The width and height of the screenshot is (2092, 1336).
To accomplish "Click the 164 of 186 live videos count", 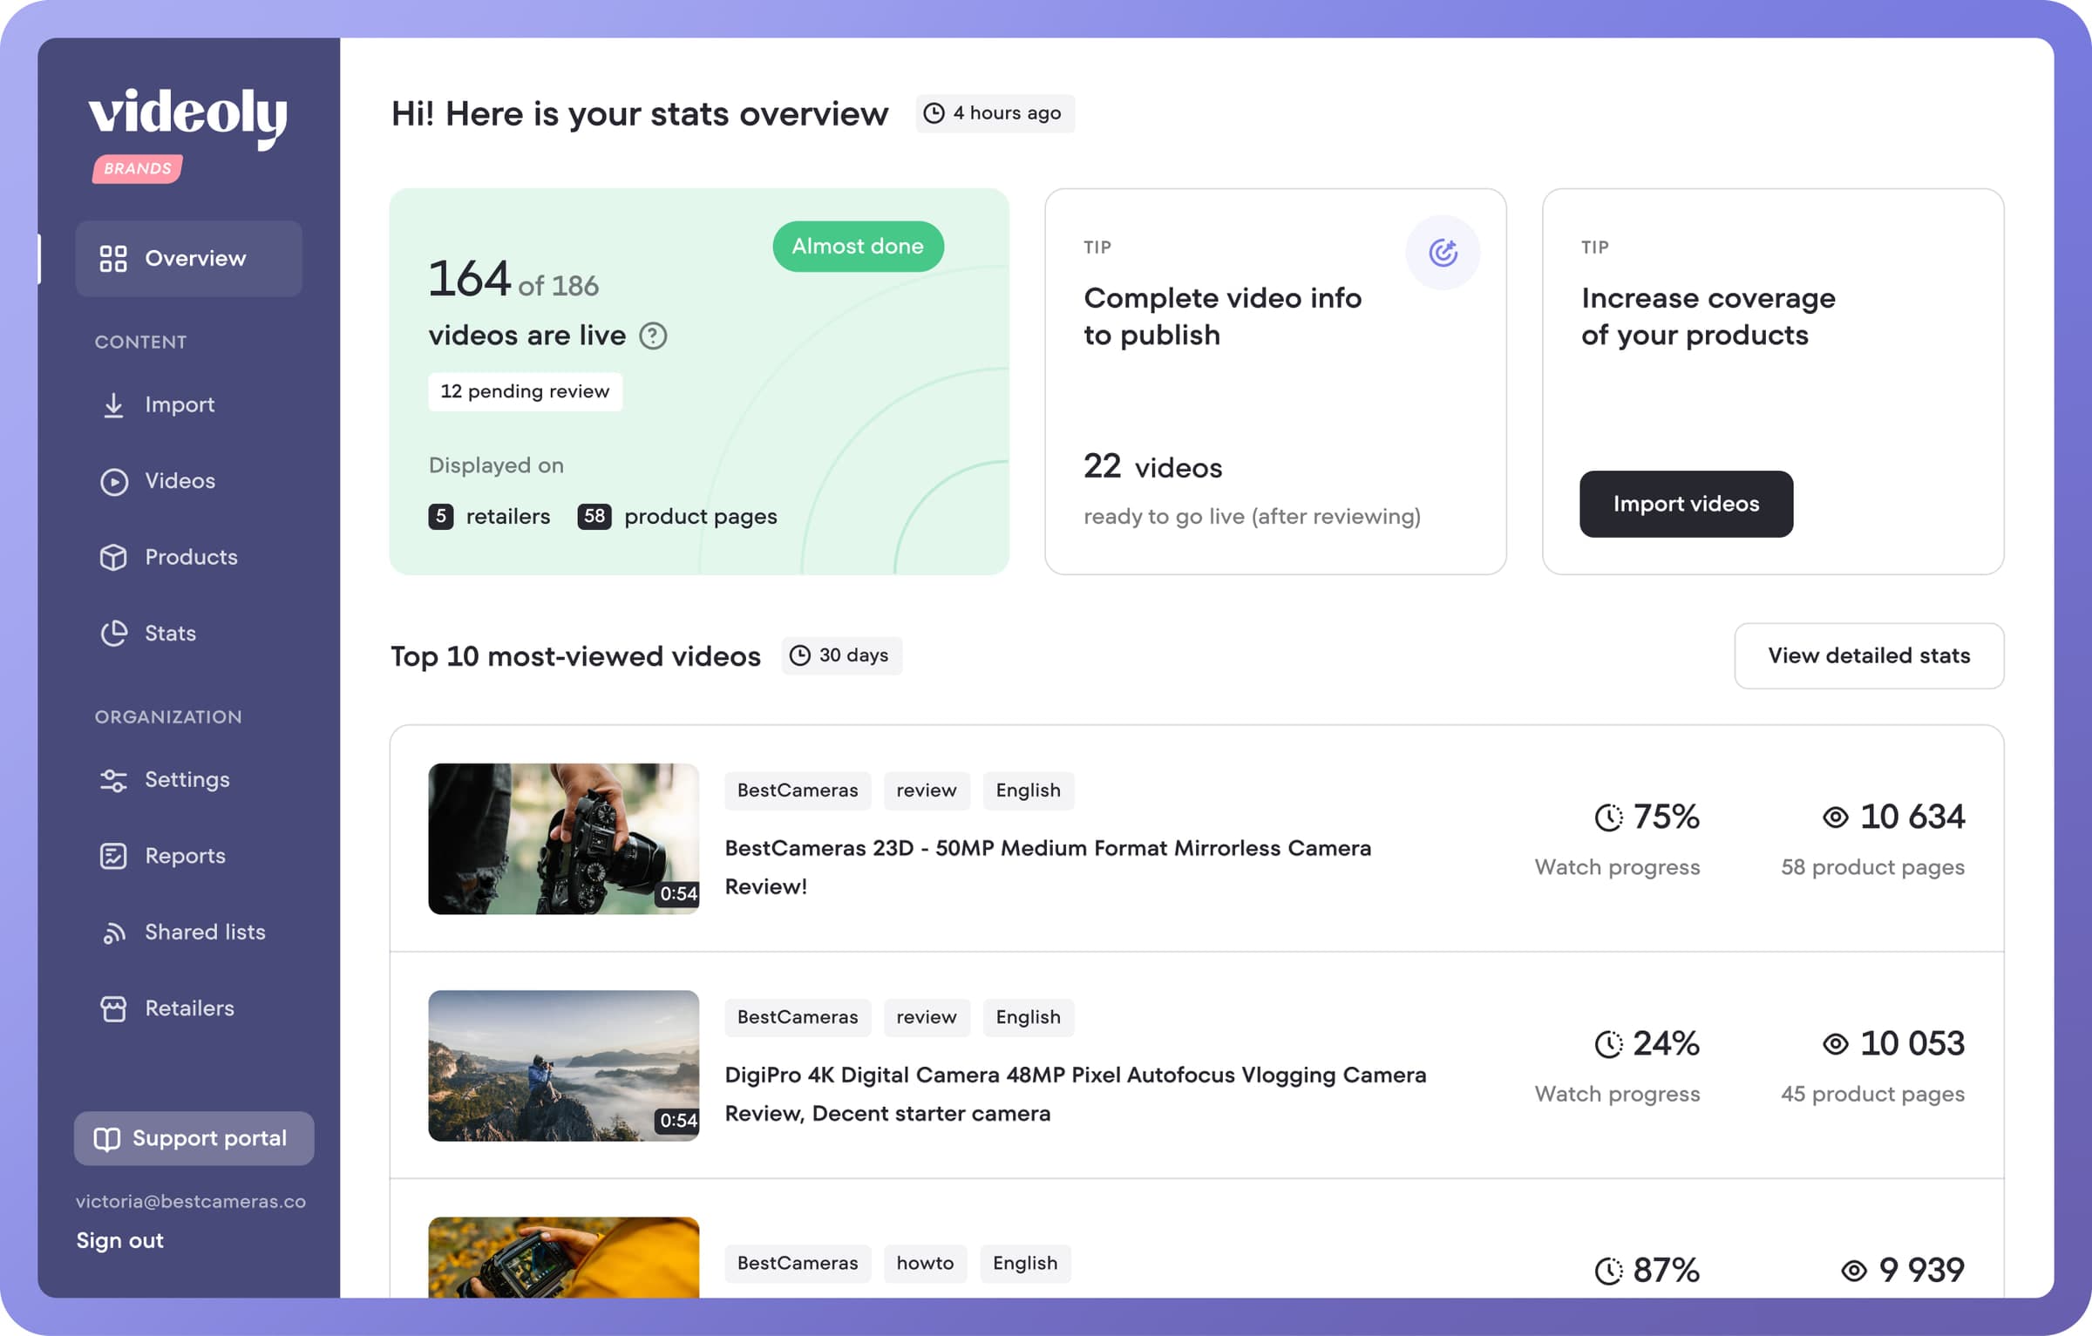I will 513,280.
